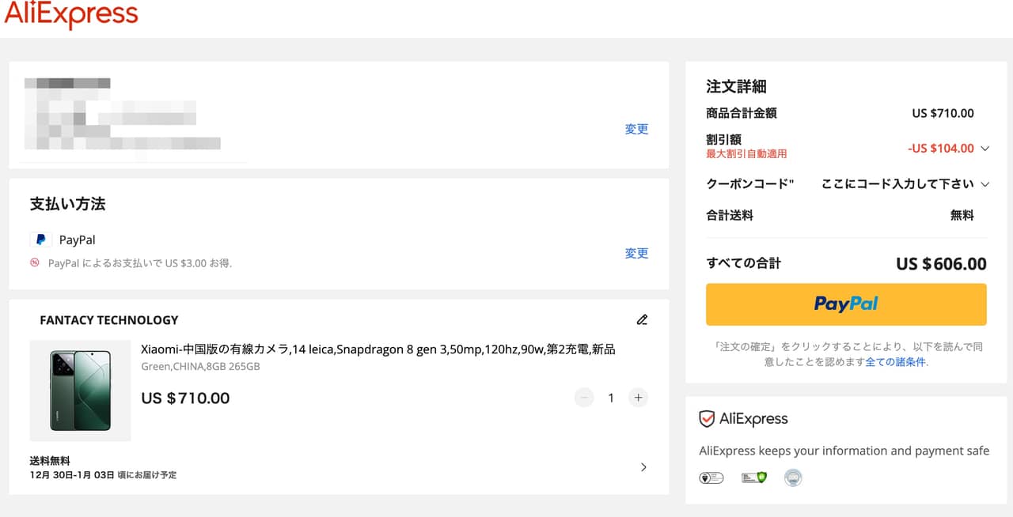
Task: Decrease item quantity with the minus button
Action: [584, 398]
